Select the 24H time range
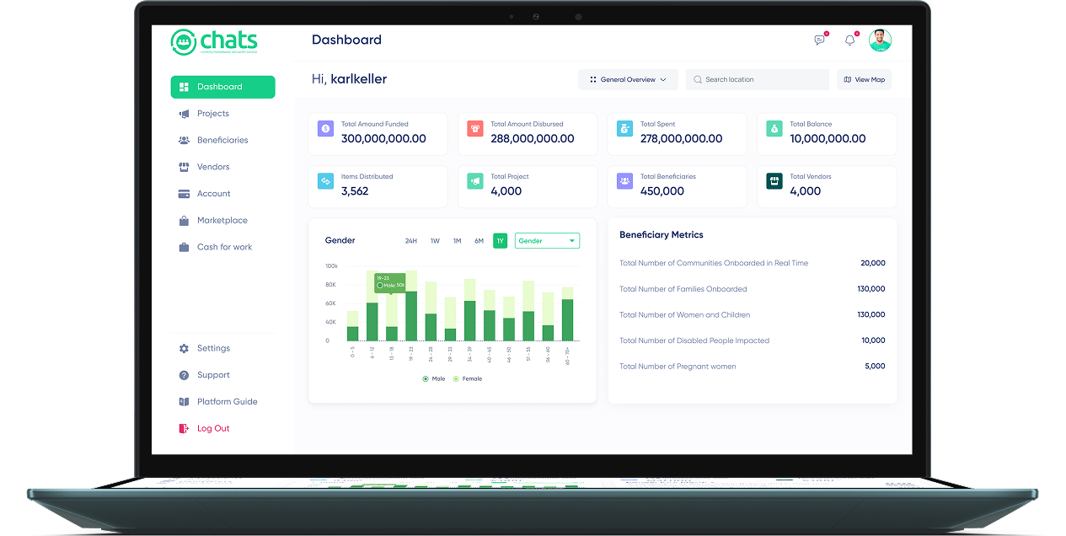The height and width of the screenshot is (536, 1066). pyautogui.click(x=410, y=241)
